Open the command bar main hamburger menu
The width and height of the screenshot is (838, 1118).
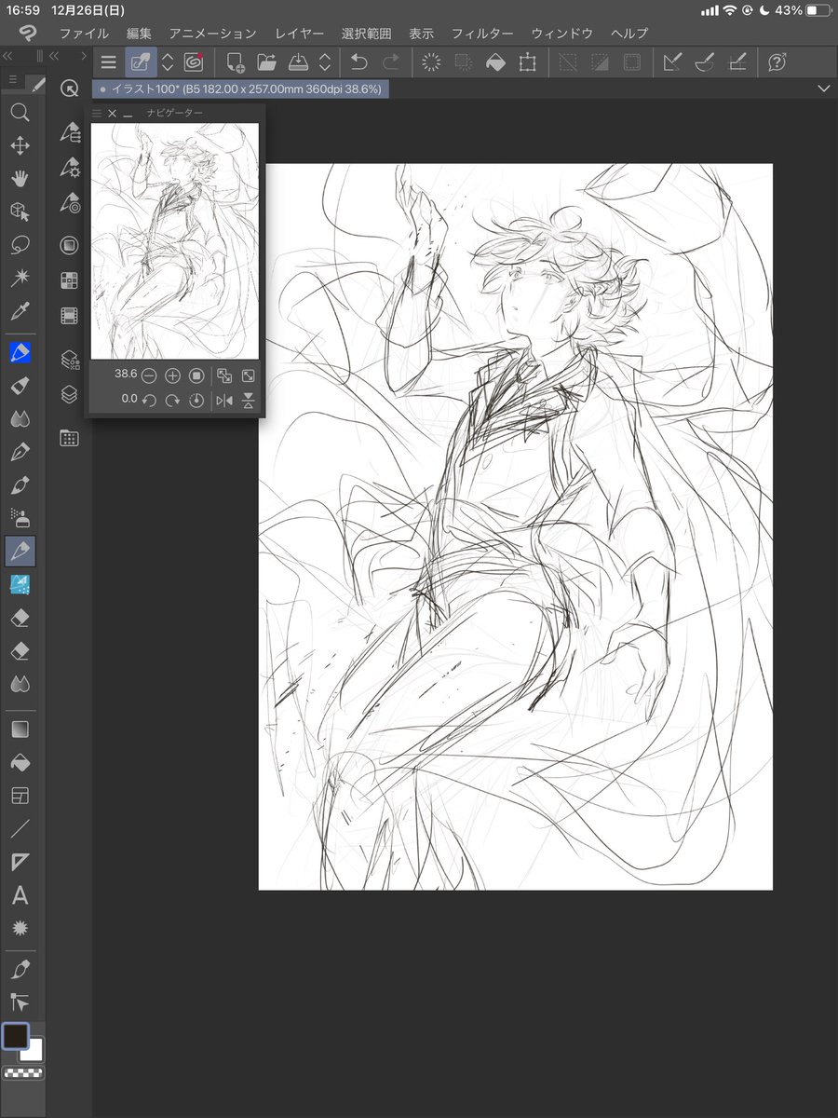tap(109, 62)
